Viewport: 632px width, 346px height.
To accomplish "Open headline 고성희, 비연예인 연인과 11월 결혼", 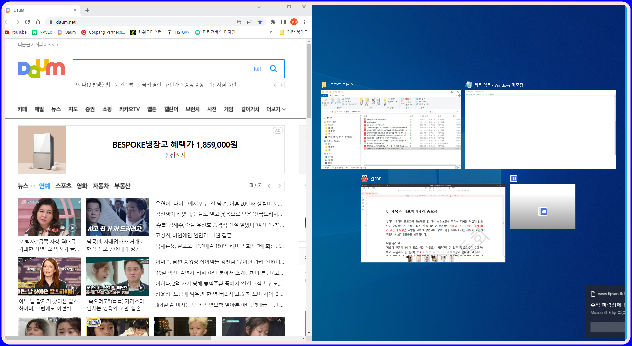I will [194, 235].
